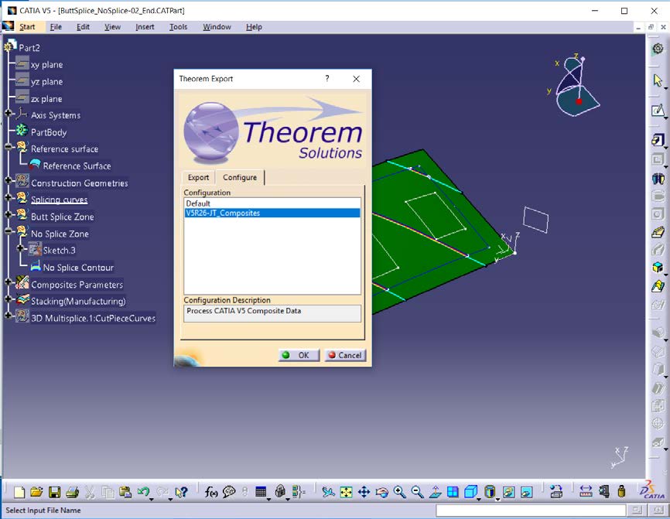Expand the Sketch.3 node
670x519 pixels.
pyautogui.click(x=20, y=248)
